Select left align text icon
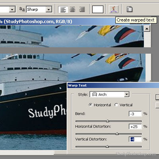159x159 pixels. pos(63,10)
